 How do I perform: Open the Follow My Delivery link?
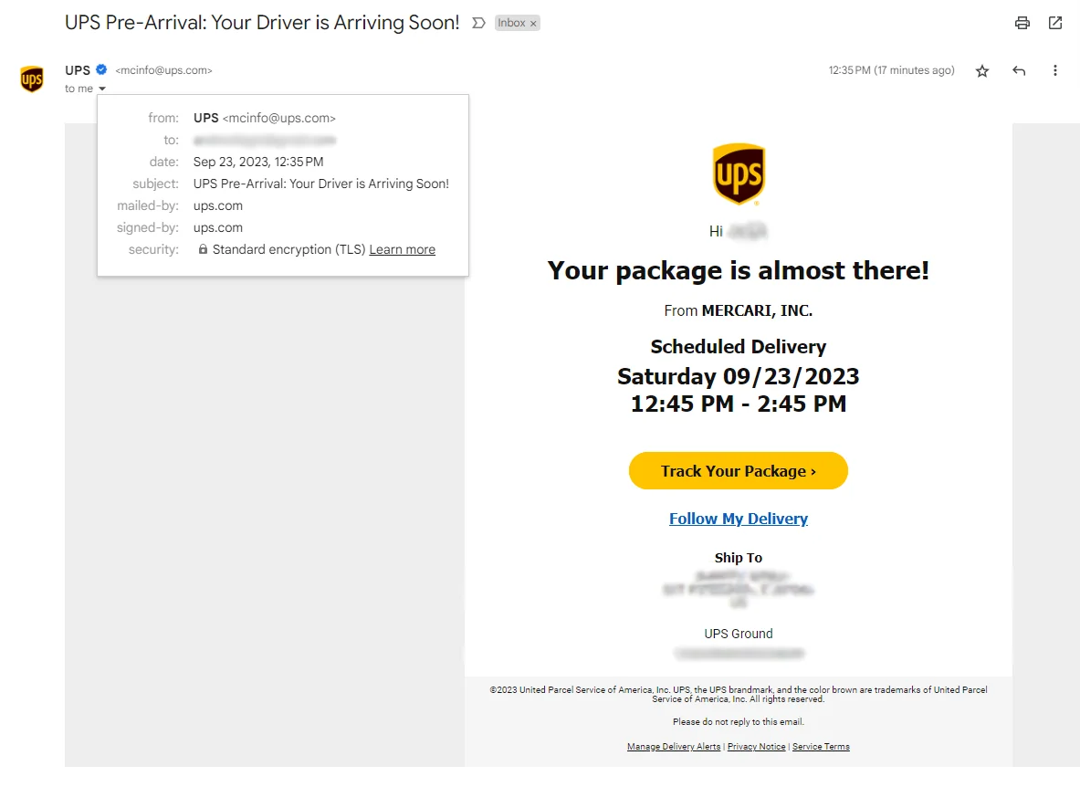point(738,519)
